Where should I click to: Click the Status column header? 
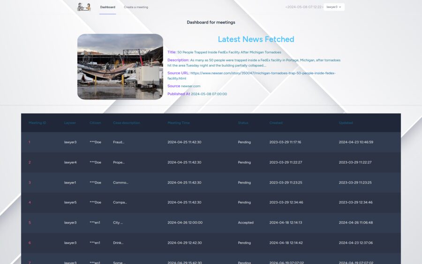pyautogui.click(x=243, y=123)
